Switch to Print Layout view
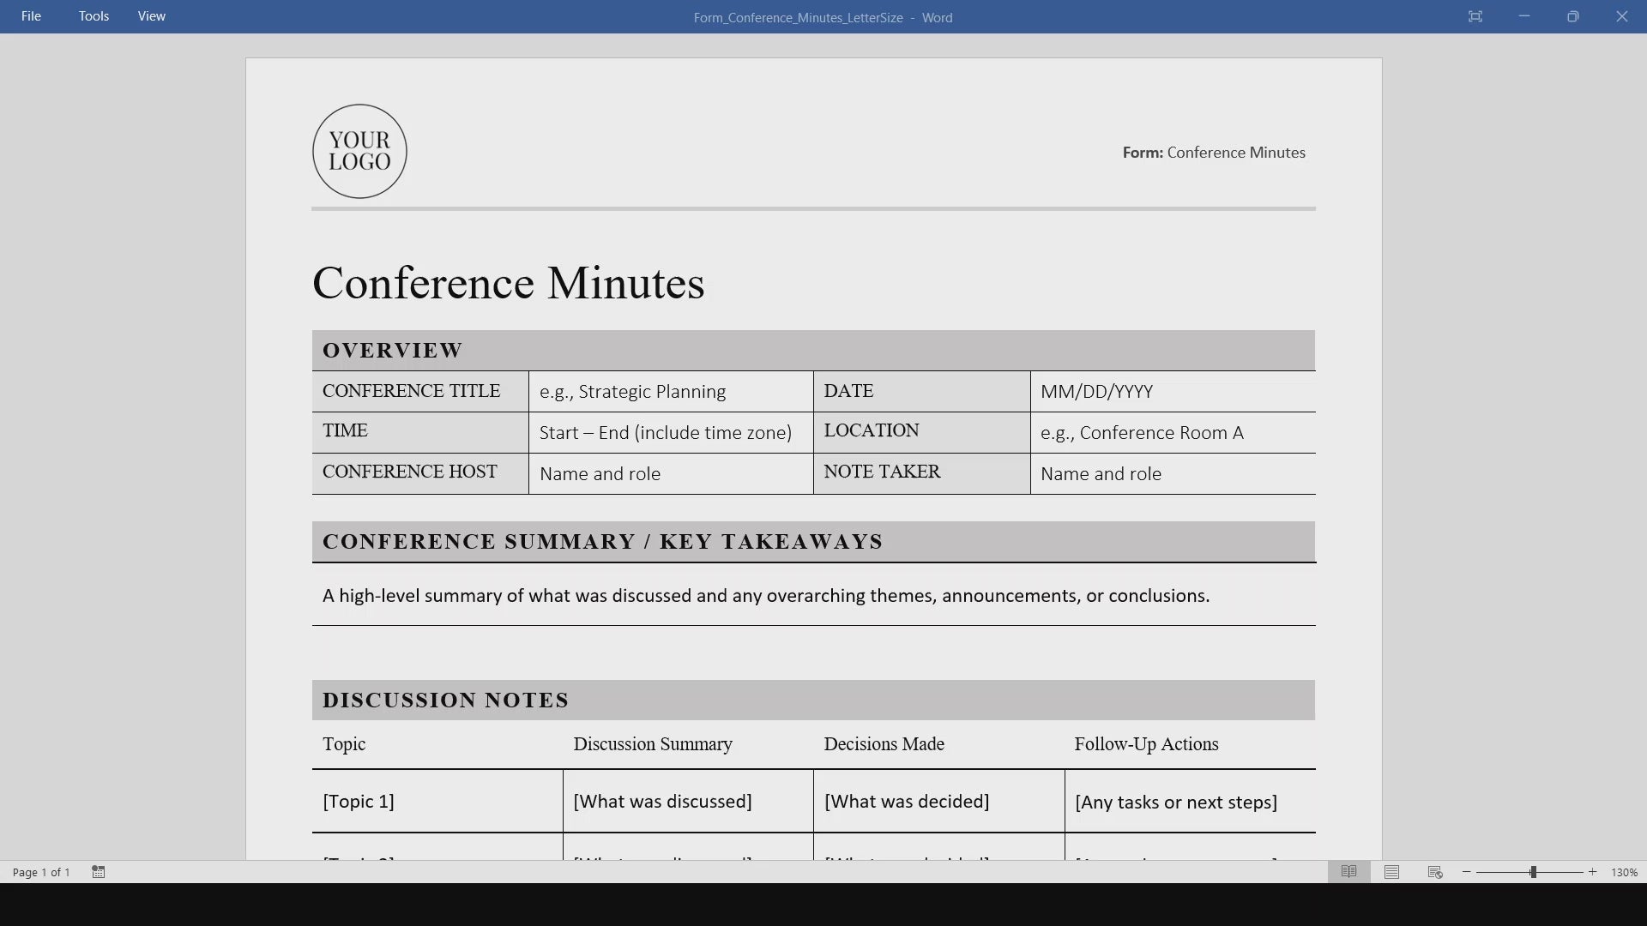The width and height of the screenshot is (1647, 926). pos(1391,872)
